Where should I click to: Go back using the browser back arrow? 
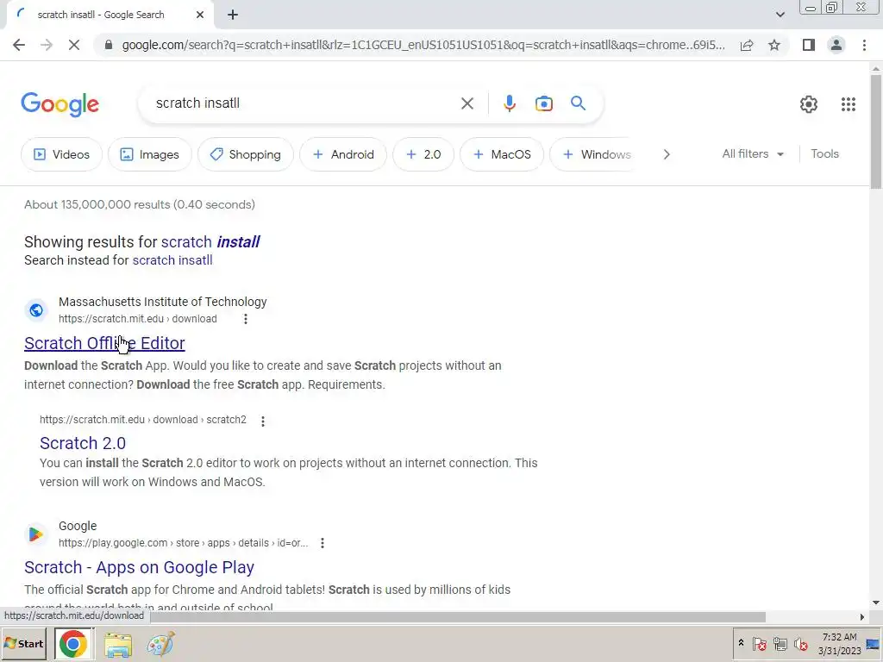(x=19, y=45)
